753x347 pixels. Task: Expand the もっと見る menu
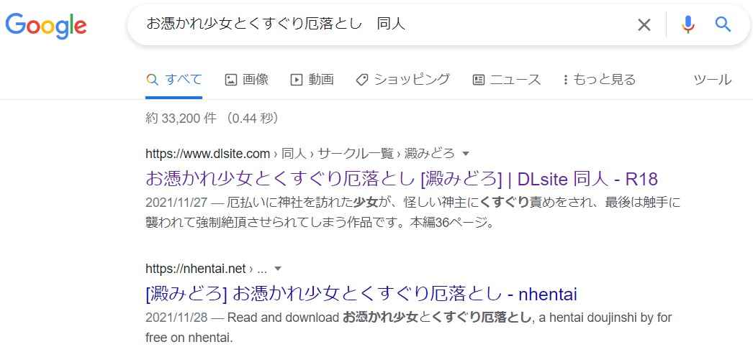tap(600, 80)
